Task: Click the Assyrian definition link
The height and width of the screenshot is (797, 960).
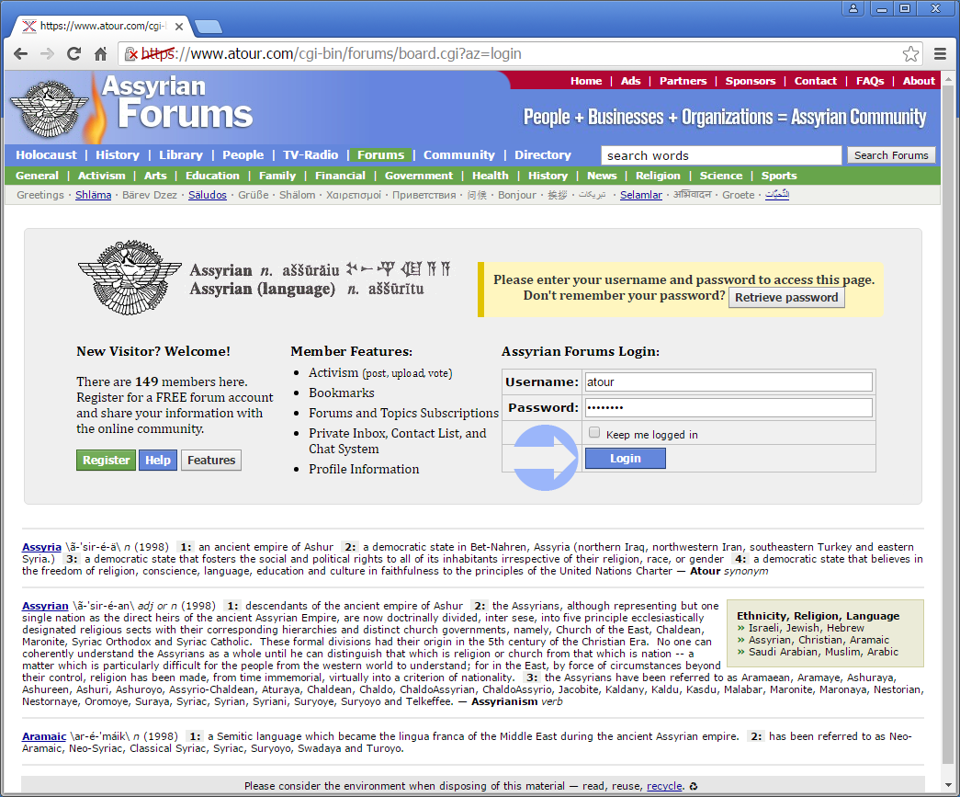Action: coord(45,606)
